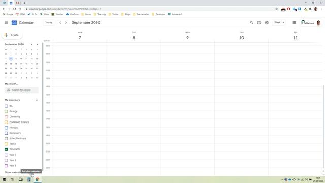The height and width of the screenshot is (183, 325).
Task: Enable the Year 7 calendar checkbox
Action: pos(6,155)
